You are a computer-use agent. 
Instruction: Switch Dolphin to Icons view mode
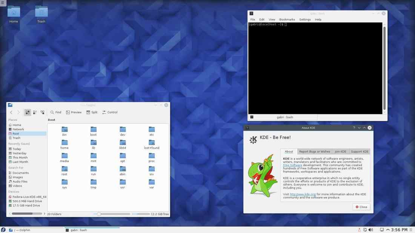tap(27, 112)
